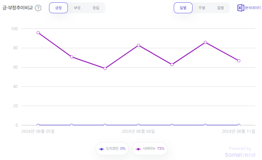
Task: Open the help question mark icon
Action: (38, 8)
